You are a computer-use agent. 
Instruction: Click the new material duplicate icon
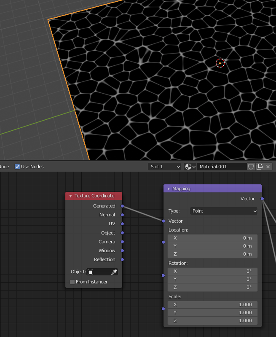pos(260,167)
